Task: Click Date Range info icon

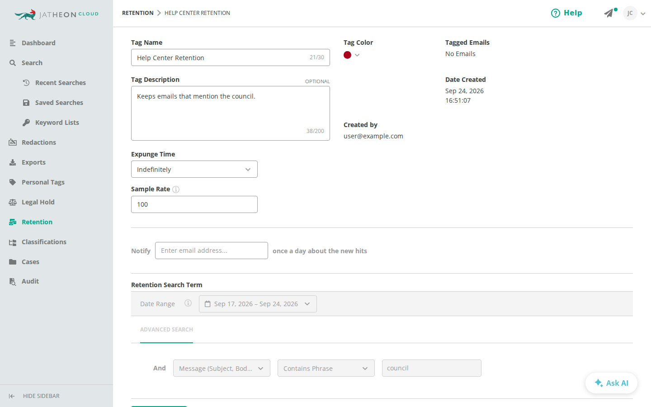Action: [188, 303]
